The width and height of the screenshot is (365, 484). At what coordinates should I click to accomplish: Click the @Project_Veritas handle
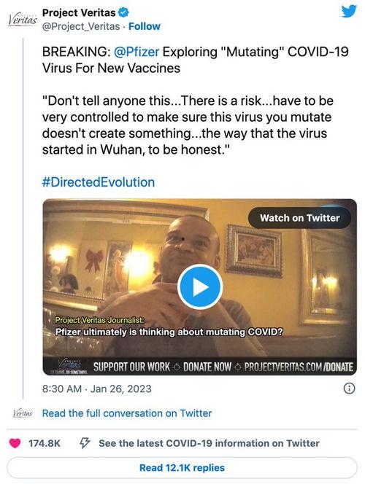tap(81, 26)
